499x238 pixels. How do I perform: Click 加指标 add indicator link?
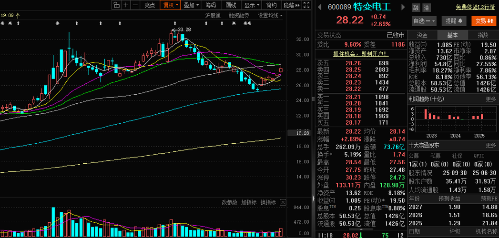click(x=249, y=202)
